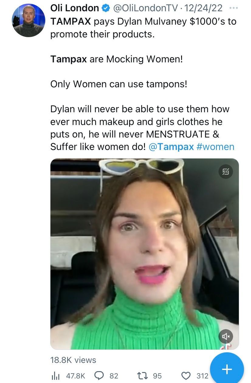Open the Oli London display name
The image size is (251, 383).
74,8
